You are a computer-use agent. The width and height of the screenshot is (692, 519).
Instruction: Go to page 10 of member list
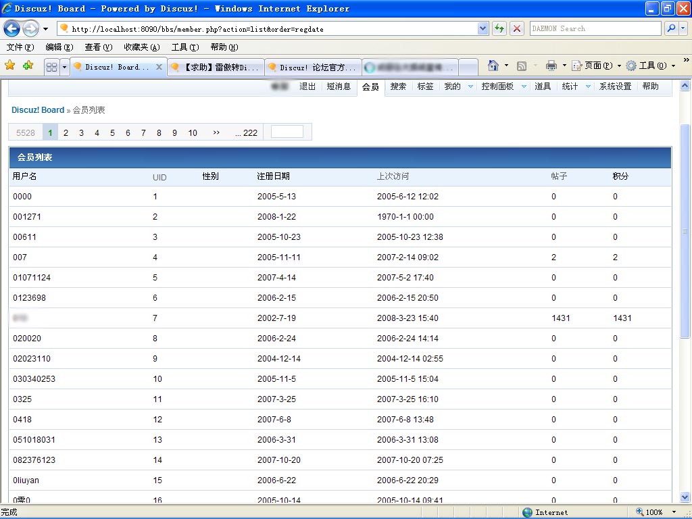click(x=193, y=132)
